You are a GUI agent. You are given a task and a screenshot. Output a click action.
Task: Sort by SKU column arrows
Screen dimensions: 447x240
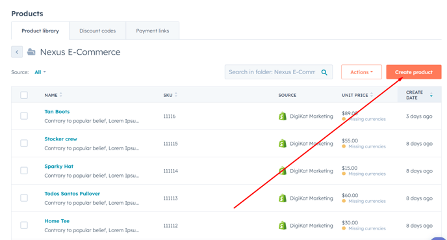pos(176,95)
